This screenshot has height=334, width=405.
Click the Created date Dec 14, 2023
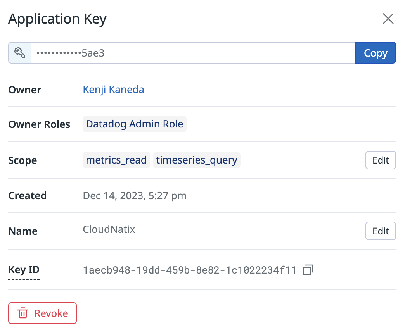tap(134, 196)
